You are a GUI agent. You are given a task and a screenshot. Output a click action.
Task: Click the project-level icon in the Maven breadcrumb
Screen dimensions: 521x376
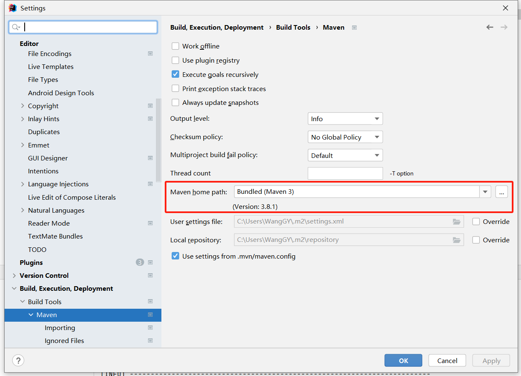(354, 28)
